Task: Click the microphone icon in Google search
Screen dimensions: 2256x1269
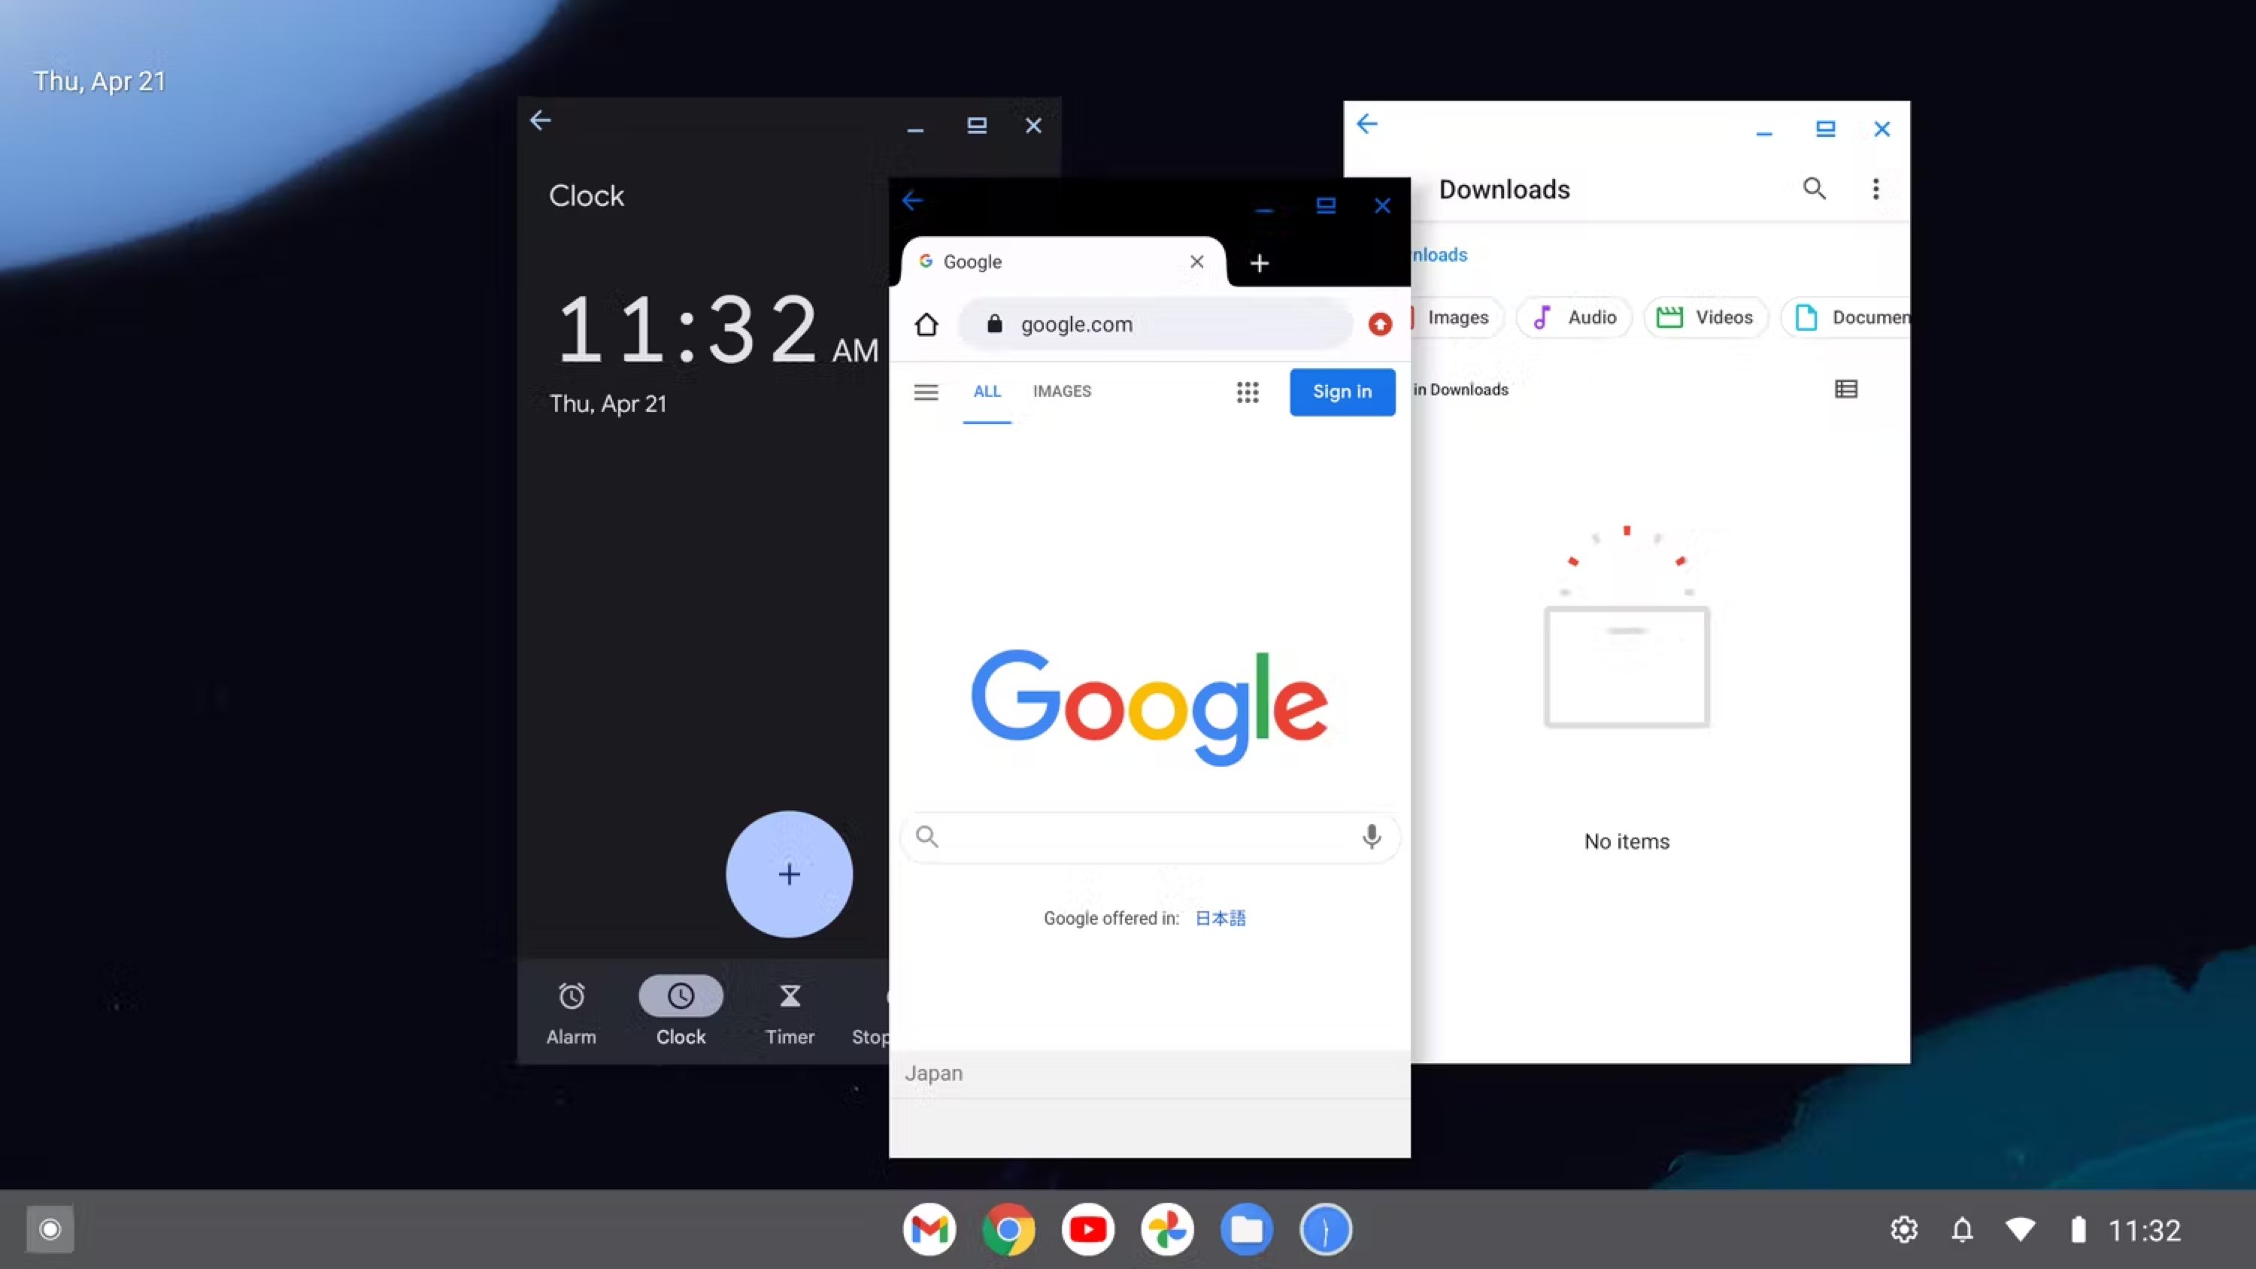Action: [1371, 837]
